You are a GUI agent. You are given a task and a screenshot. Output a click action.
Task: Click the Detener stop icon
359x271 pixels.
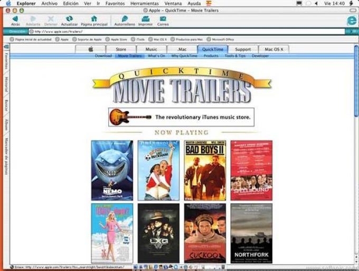51,18
